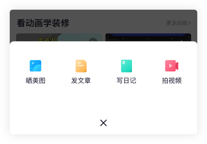Pick the 写日记 text label

tap(126, 81)
